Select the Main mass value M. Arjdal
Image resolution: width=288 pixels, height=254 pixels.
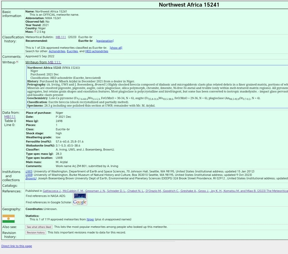click(62, 162)
